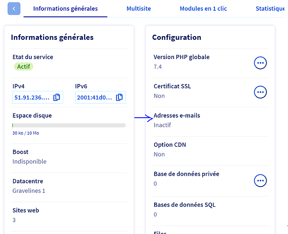Click the 30 ko / 10 Mo usage text

[x=26, y=133]
